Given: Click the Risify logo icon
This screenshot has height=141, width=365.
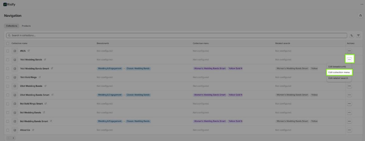Looking at the screenshot, I should coord(5,4).
